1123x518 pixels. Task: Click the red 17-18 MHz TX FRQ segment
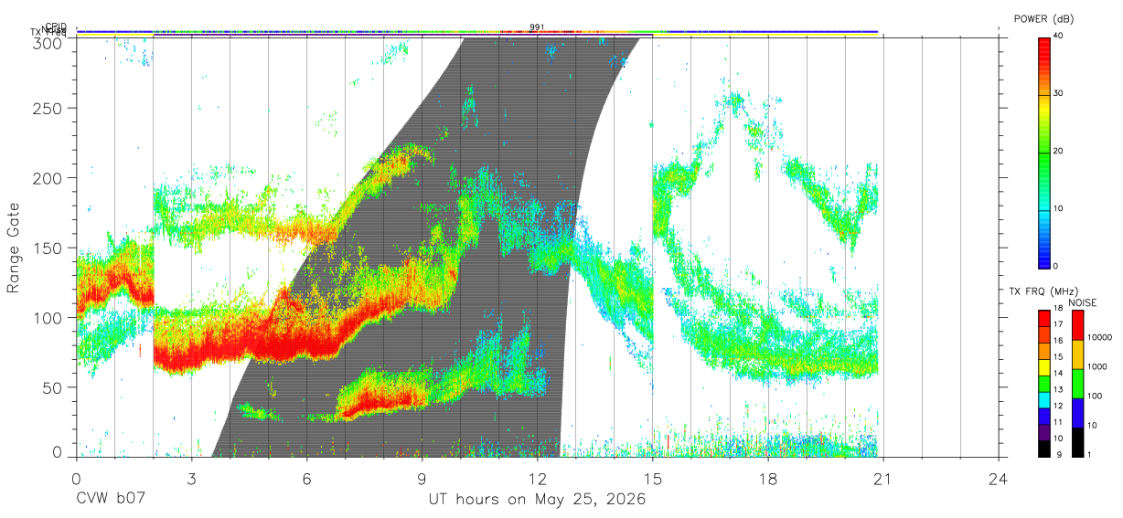1044,317
